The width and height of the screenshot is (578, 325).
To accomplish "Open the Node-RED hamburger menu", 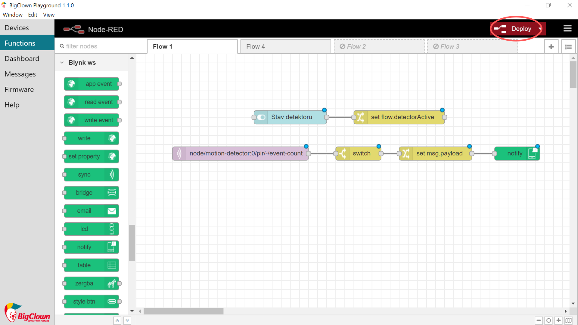I will coord(567,28).
